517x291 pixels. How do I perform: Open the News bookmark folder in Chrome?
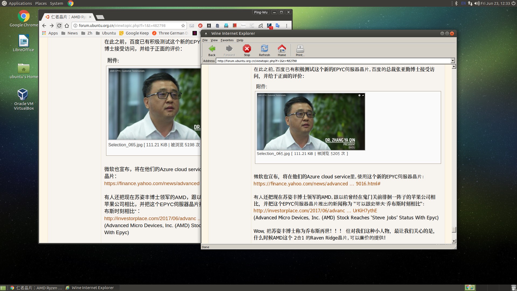click(x=69, y=33)
